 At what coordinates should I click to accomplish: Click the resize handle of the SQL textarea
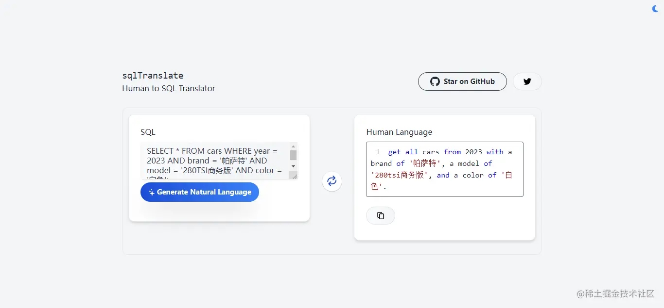pyautogui.click(x=296, y=177)
